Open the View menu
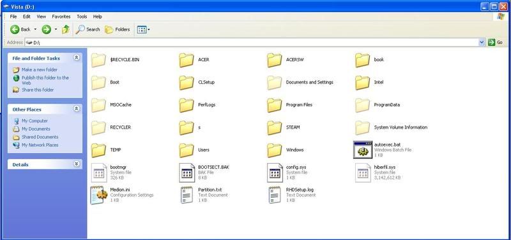511x240 pixels. [x=42, y=17]
